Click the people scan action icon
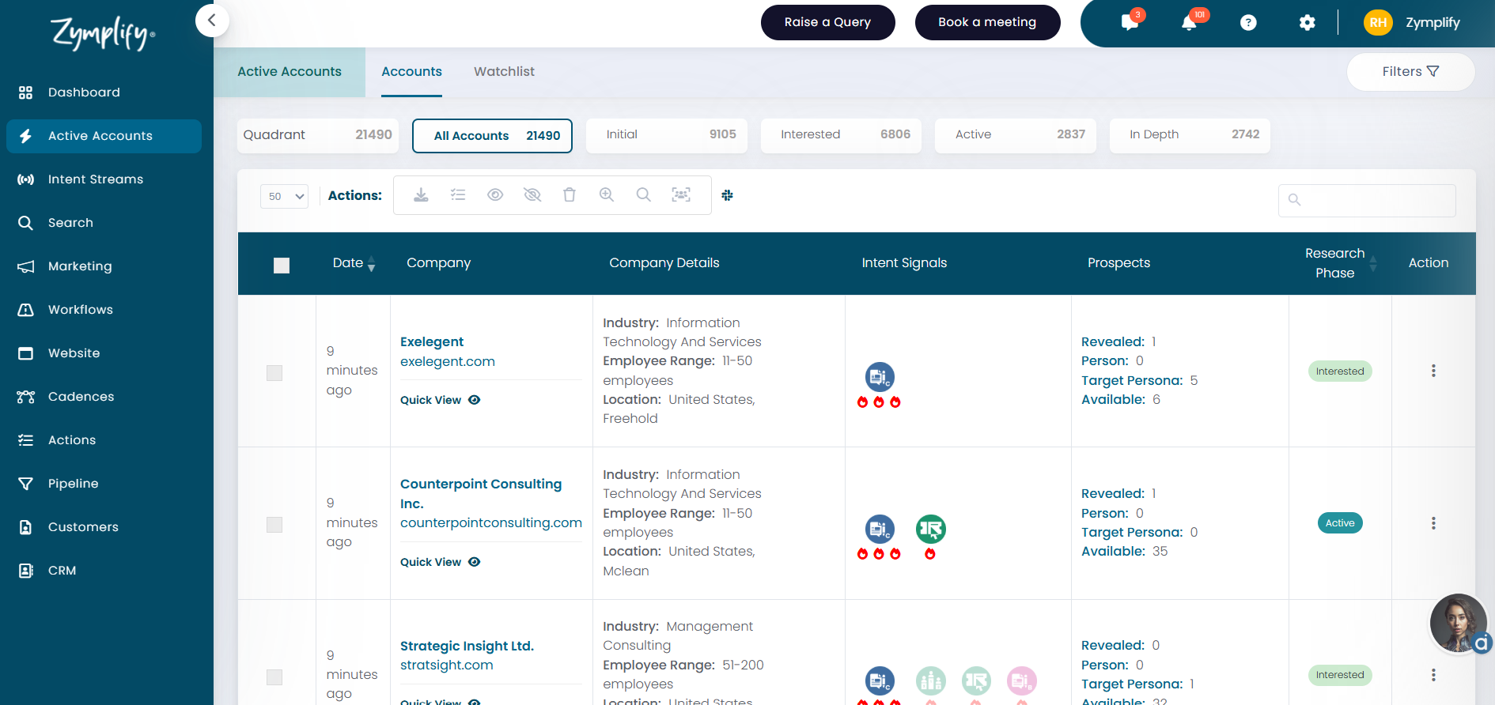1495x705 pixels. [x=681, y=194]
